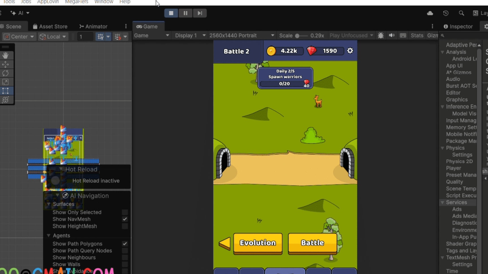Screen dimensions: 488x274
Task: Open the Play Unfocused dropdown
Action: click(x=351, y=35)
